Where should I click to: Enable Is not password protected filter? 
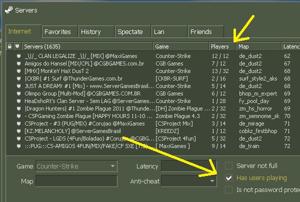pos(228,190)
